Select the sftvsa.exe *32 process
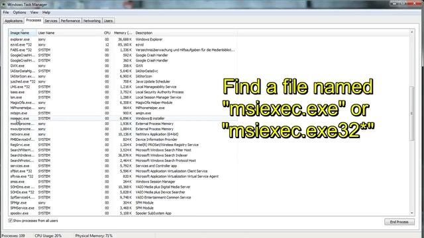 coord(123,177)
